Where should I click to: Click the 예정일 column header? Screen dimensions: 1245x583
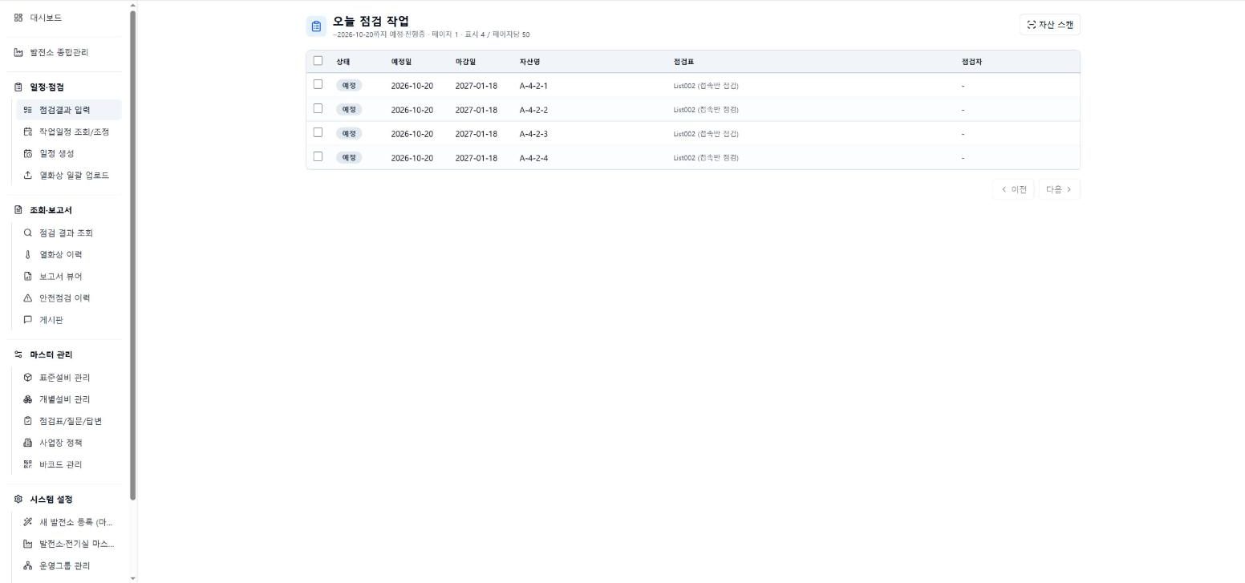pos(401,62)
